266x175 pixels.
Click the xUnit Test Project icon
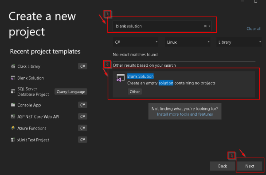[13, 140]
